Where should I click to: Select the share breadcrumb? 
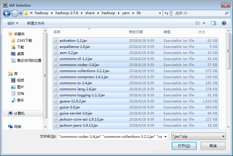90,13
